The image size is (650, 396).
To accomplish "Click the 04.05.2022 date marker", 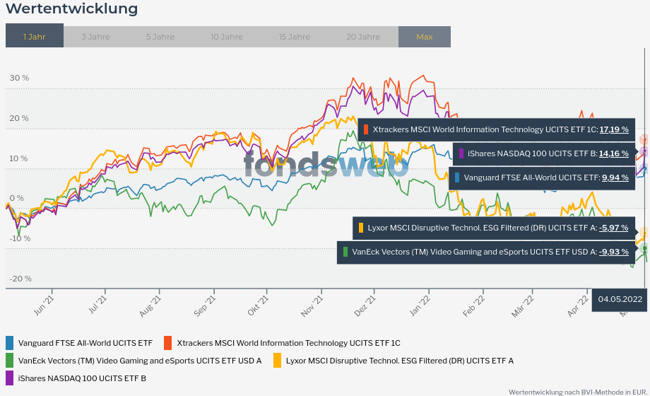I will 620,299.
